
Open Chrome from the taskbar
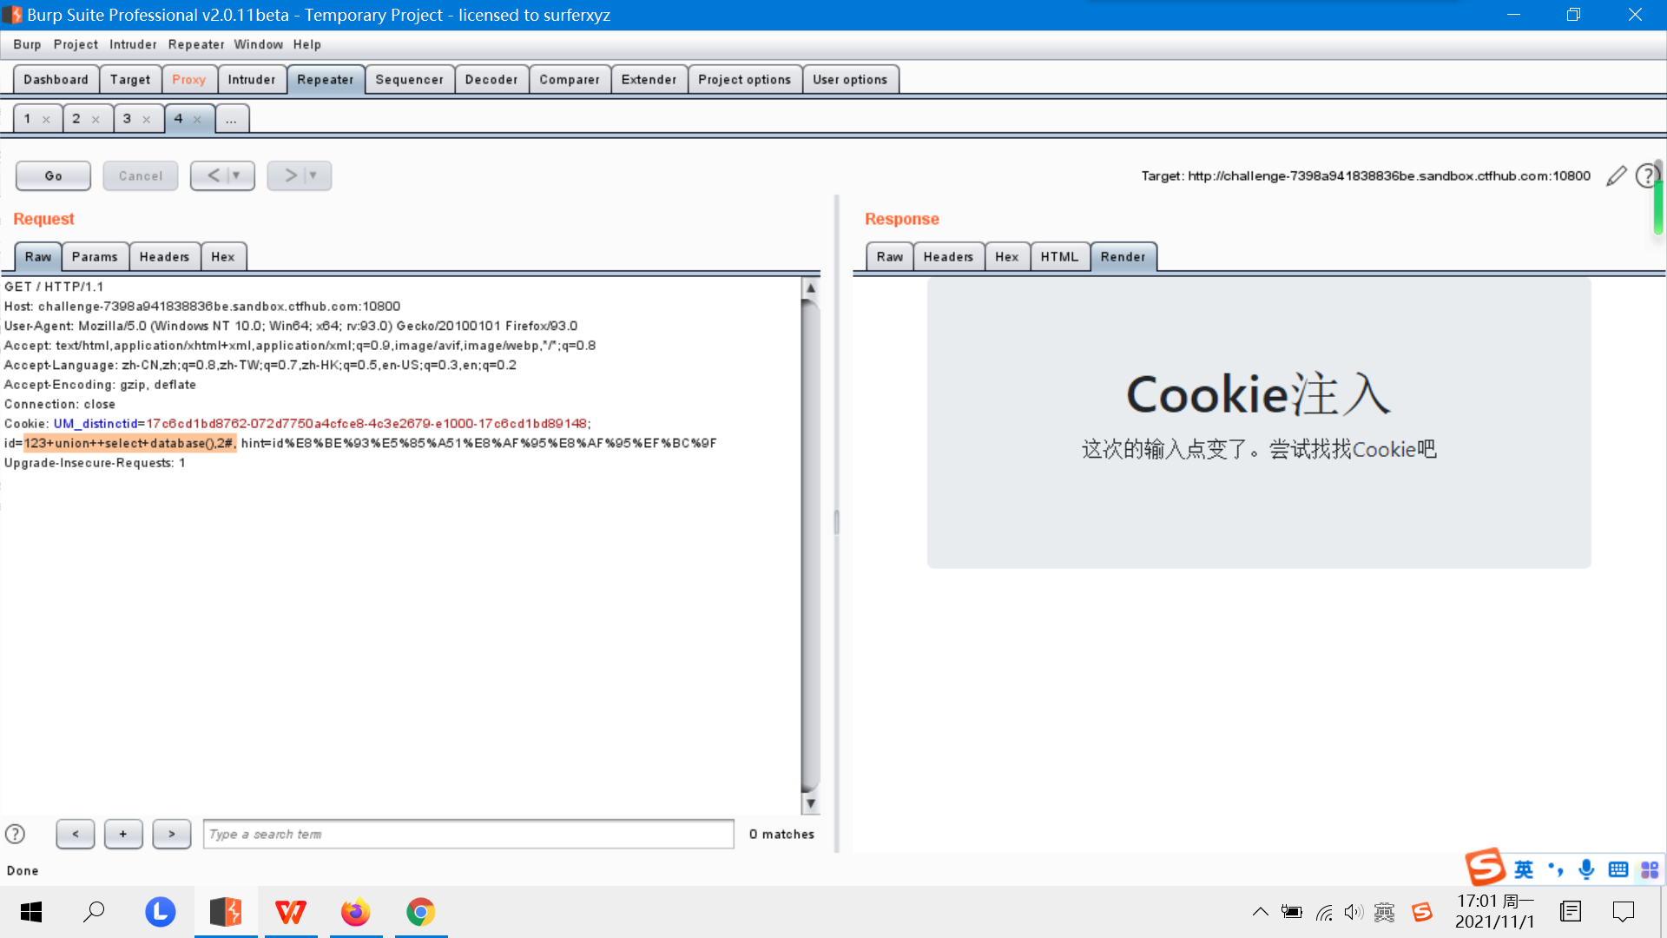tap(420, 912)
